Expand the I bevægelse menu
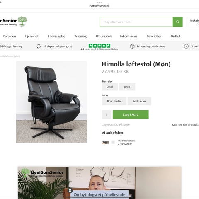The width and height of the screenshot is (199, 199). tap(57, 36)
